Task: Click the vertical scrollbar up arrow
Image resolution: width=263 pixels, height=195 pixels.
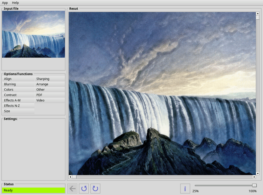Action: click(258, 13)
